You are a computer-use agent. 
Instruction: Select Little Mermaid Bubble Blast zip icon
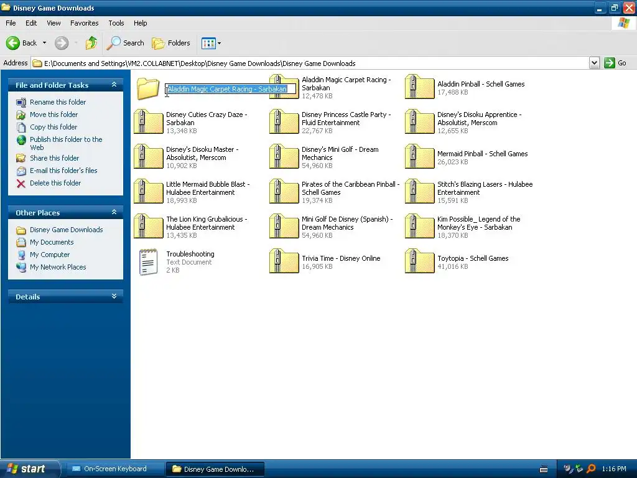tap(148, 192)
